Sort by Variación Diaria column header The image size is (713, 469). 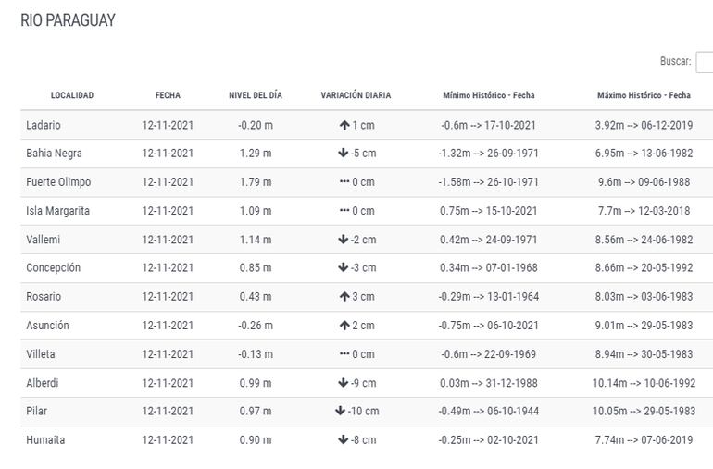(356, 95)
